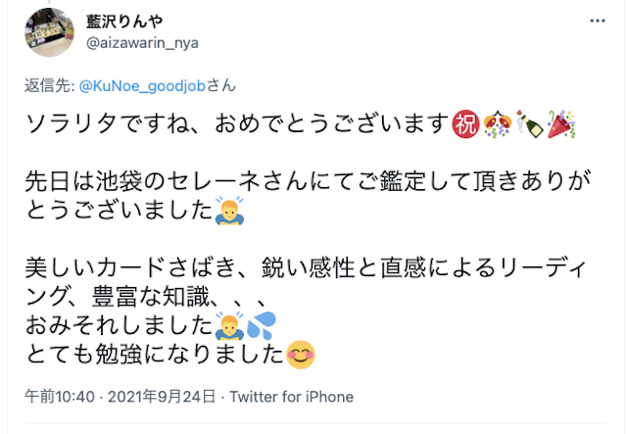The image size is (627, 434).
Task: Click the profile avatar thumbnail
Action: coord(49,32)
